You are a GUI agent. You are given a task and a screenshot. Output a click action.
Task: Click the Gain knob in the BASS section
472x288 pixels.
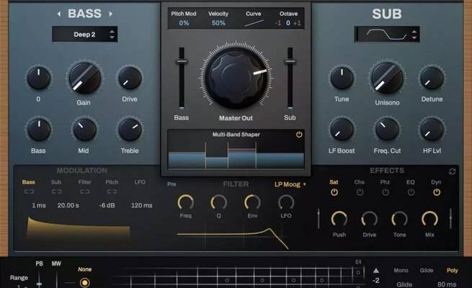pos(84,77)
